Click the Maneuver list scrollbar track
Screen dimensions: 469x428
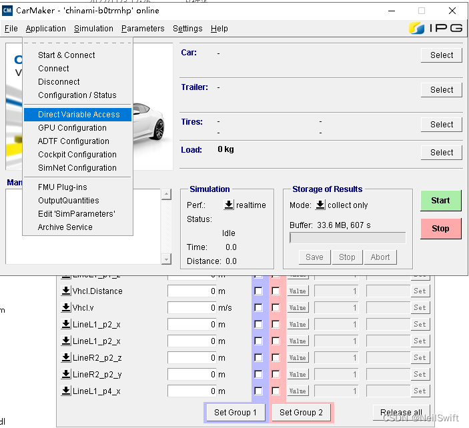pyautogui.click(x=166, y=227)
